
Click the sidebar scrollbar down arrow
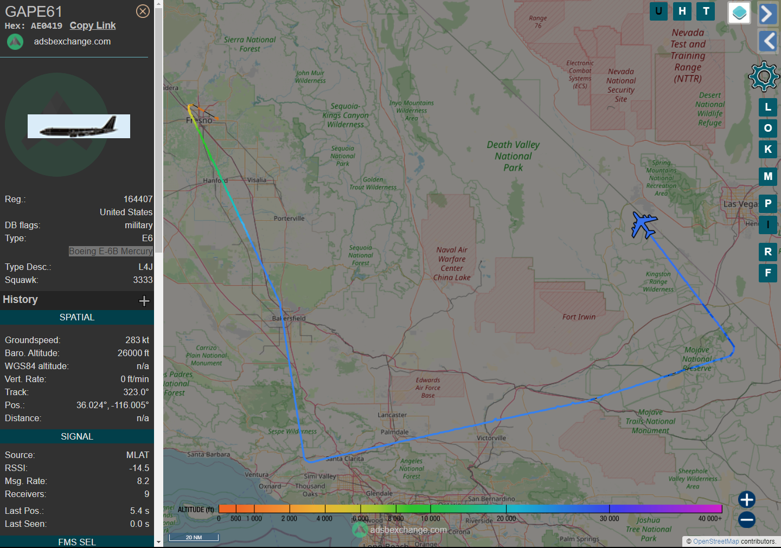click(x=158, y=541)
